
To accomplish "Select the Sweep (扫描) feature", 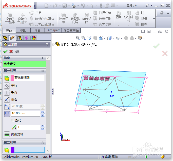I will [x=35, y=13].
